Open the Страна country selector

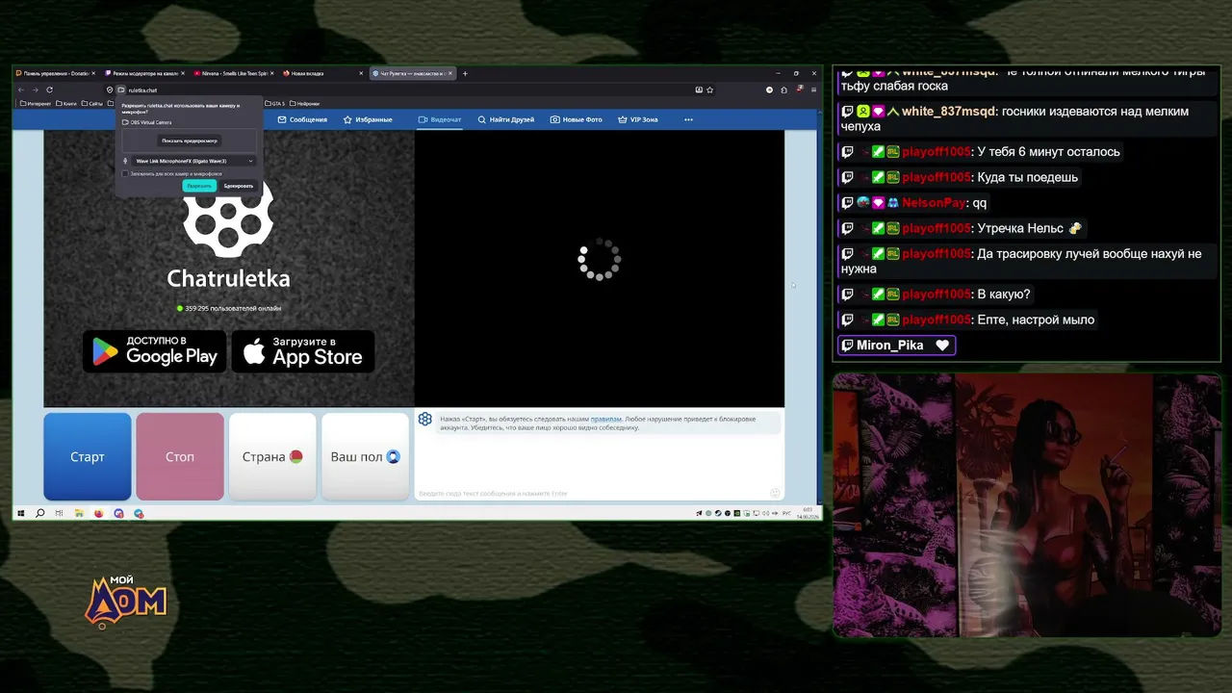coord(272,457)
